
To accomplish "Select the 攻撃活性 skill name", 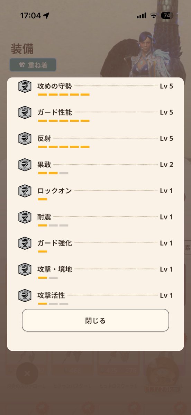I will tap(51, 296).
